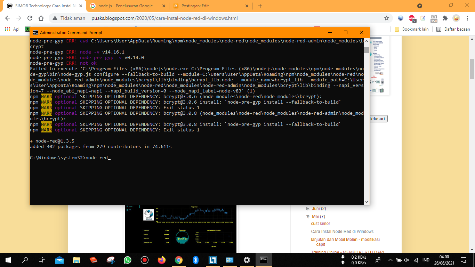Open the Chrome tab search dropdown

coord(420,6)
